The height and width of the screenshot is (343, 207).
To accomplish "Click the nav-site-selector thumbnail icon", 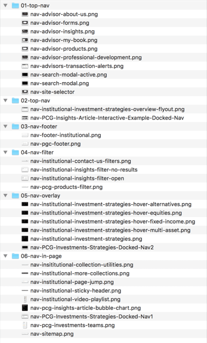I will [x=24, y=92].
